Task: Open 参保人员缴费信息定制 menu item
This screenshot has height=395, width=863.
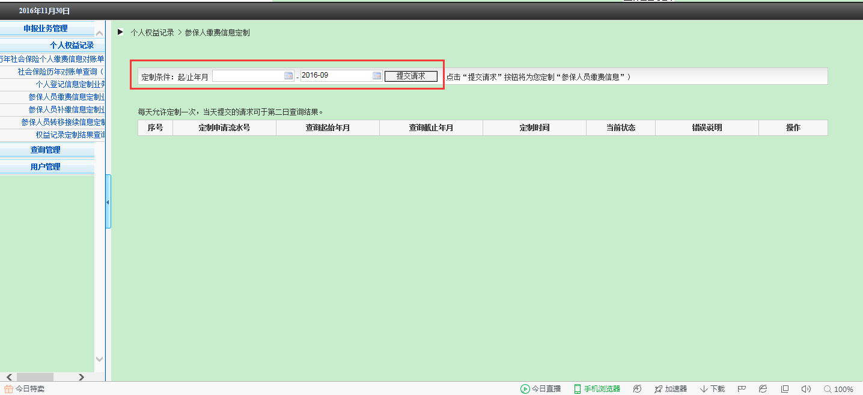Action: click(x=67, y=97)
